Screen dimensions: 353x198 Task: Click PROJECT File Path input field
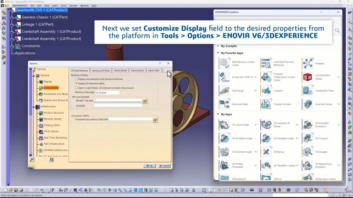pos(118,101)
